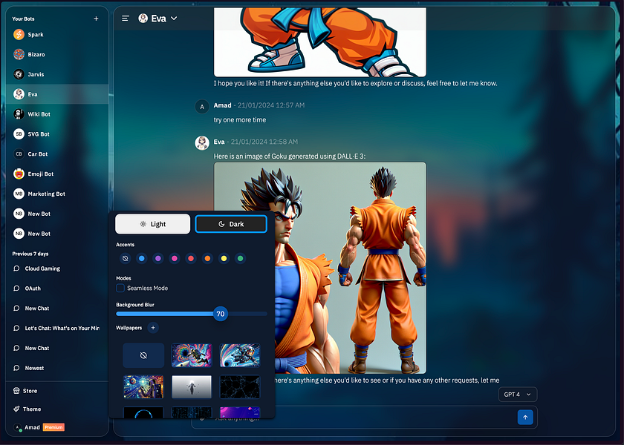Enable Seamless Mode checkbox
This screenshot has width=624, height=445.
(120, 288)
